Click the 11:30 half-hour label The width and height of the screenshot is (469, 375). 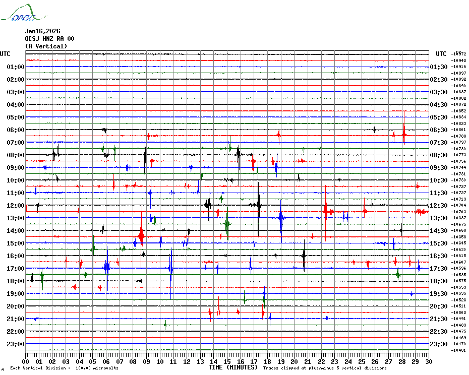coord(439,193)
